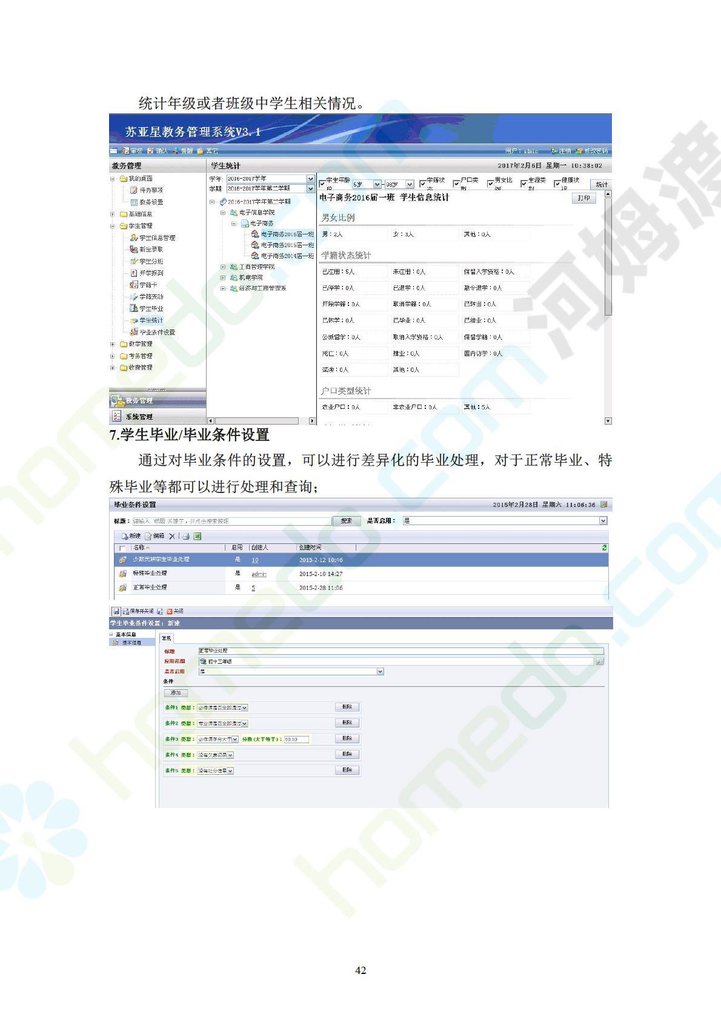The height and width of the screenshot is (1020, 721).
Task: Click the 应用范围 picker icon
Action: (x=600, y=661)
